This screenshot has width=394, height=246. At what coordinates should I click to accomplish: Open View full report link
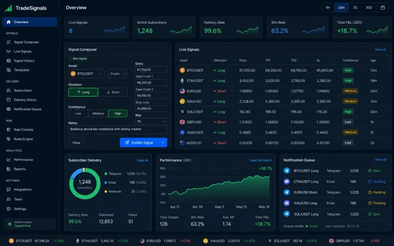pyautogui.click(x=260, y=160)
